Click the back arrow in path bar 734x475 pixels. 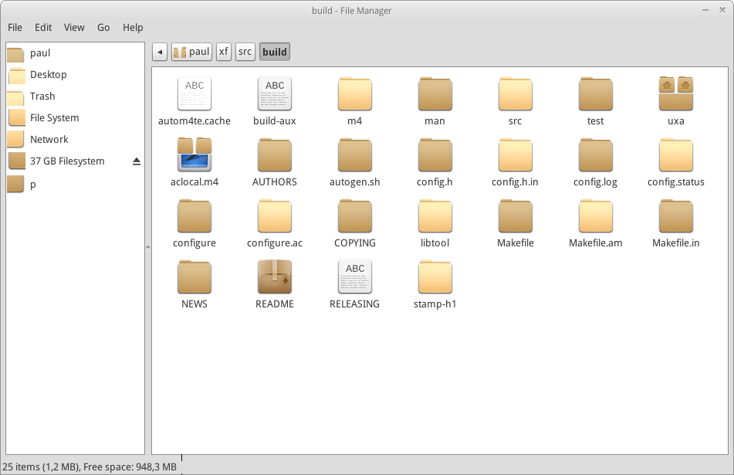[x=160, y=52]
